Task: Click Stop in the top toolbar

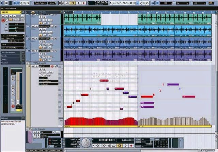Action: [73, 3]
